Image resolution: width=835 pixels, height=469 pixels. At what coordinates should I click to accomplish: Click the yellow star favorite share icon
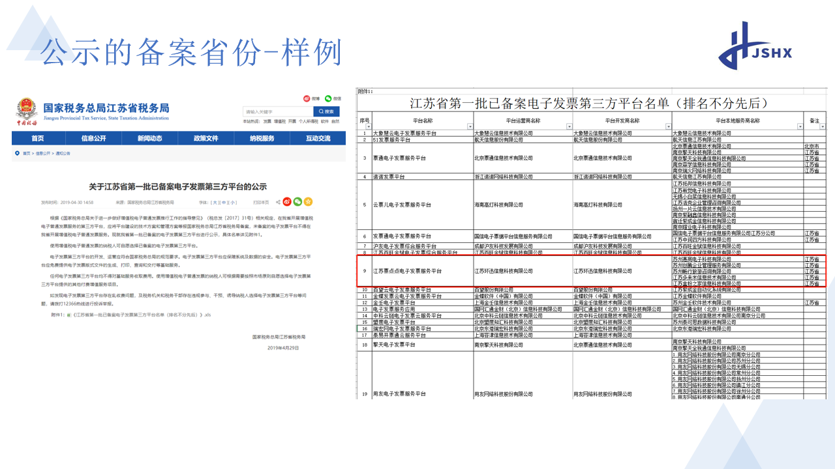pos(308,202)
